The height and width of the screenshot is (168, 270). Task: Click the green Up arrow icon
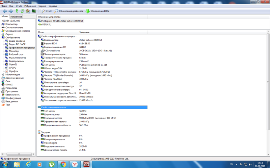17,11
